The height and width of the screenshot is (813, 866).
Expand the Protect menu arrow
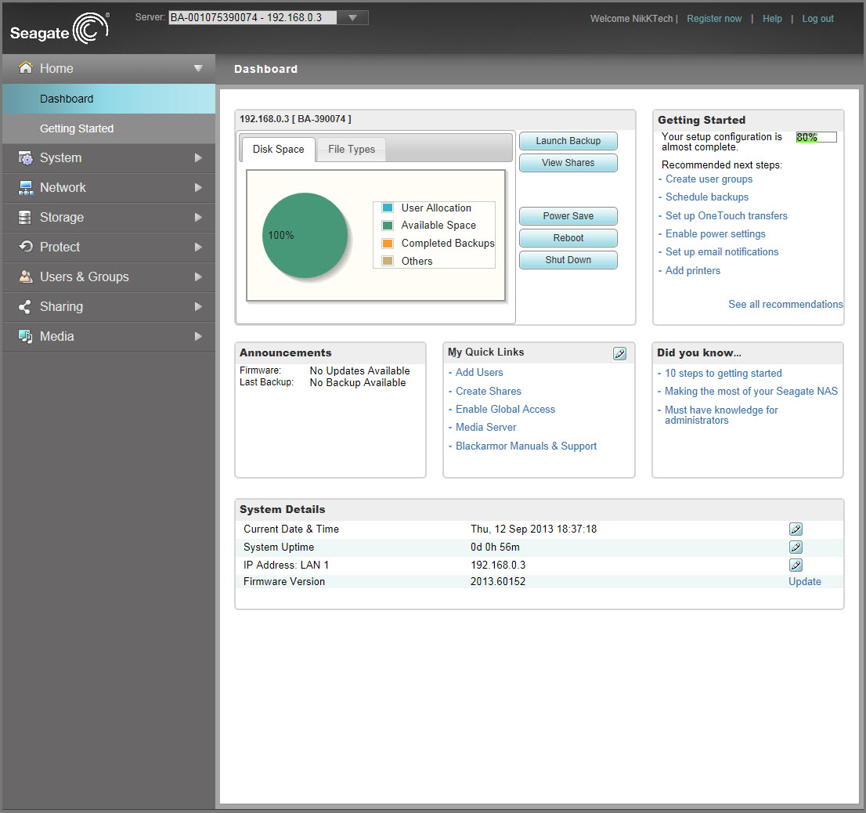(x=198, y=248)
